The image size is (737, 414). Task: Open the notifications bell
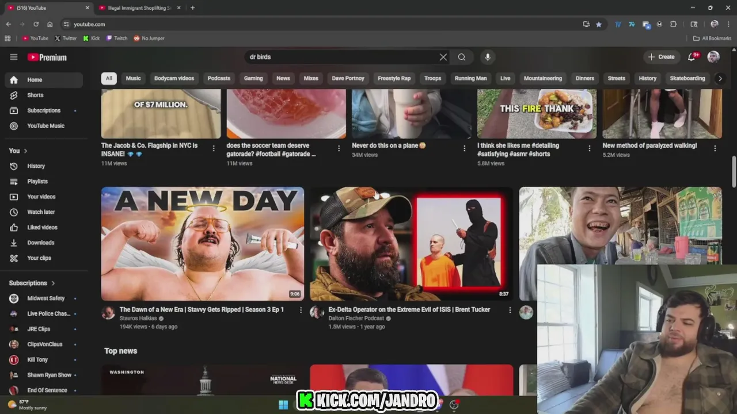693,56
